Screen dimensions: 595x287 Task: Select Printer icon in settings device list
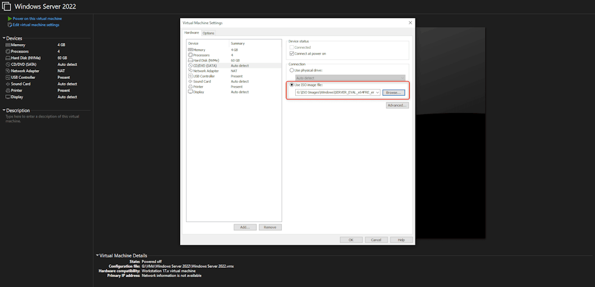(191, 87)
